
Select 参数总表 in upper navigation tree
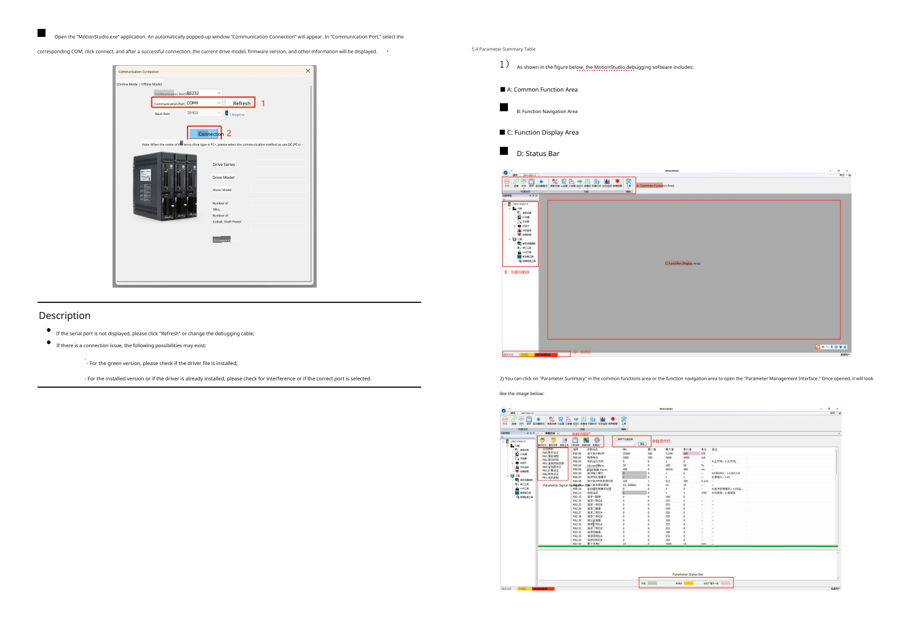527,213
